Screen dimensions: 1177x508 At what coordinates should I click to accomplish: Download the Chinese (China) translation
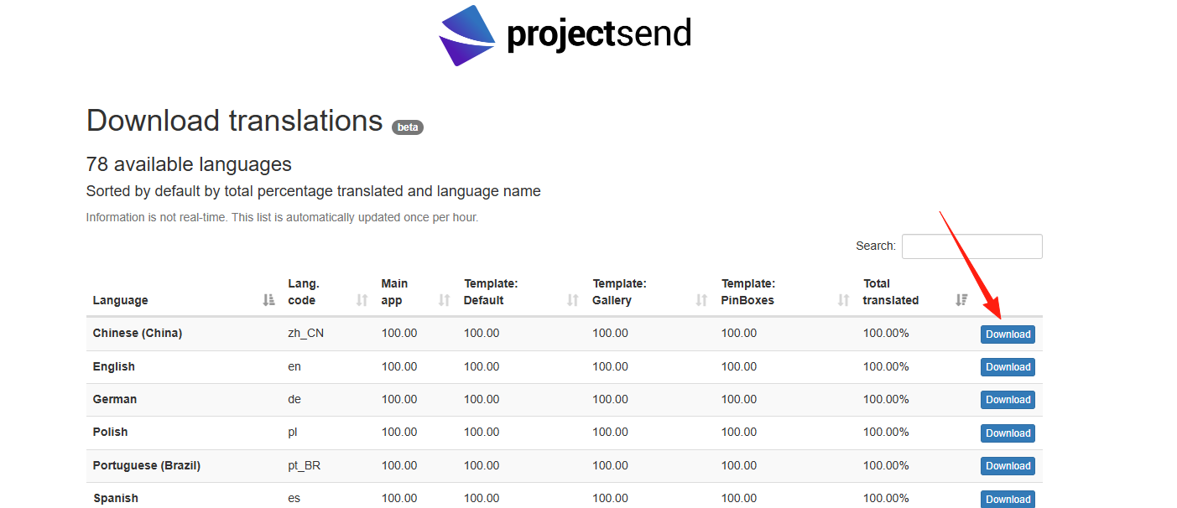1008,334
